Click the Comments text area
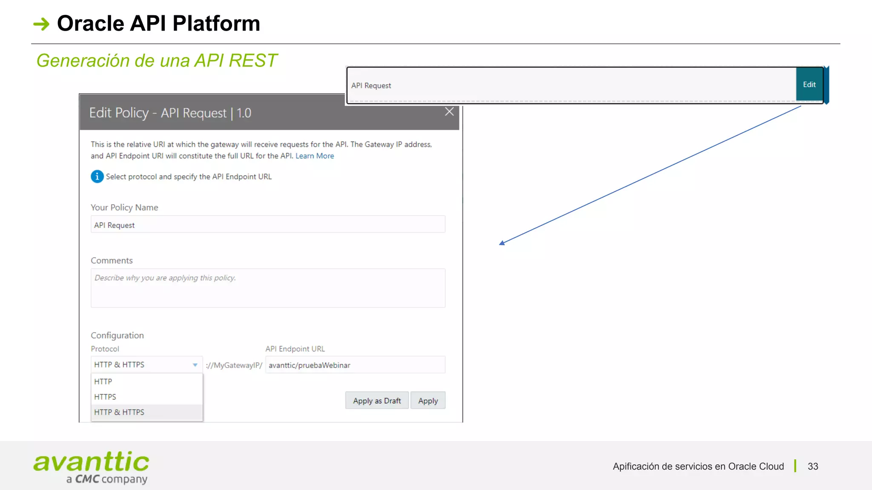872x490 pixels. click(268, 288)
